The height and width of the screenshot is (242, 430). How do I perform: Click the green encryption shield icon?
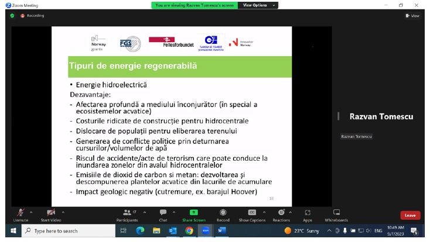point(12,16)
